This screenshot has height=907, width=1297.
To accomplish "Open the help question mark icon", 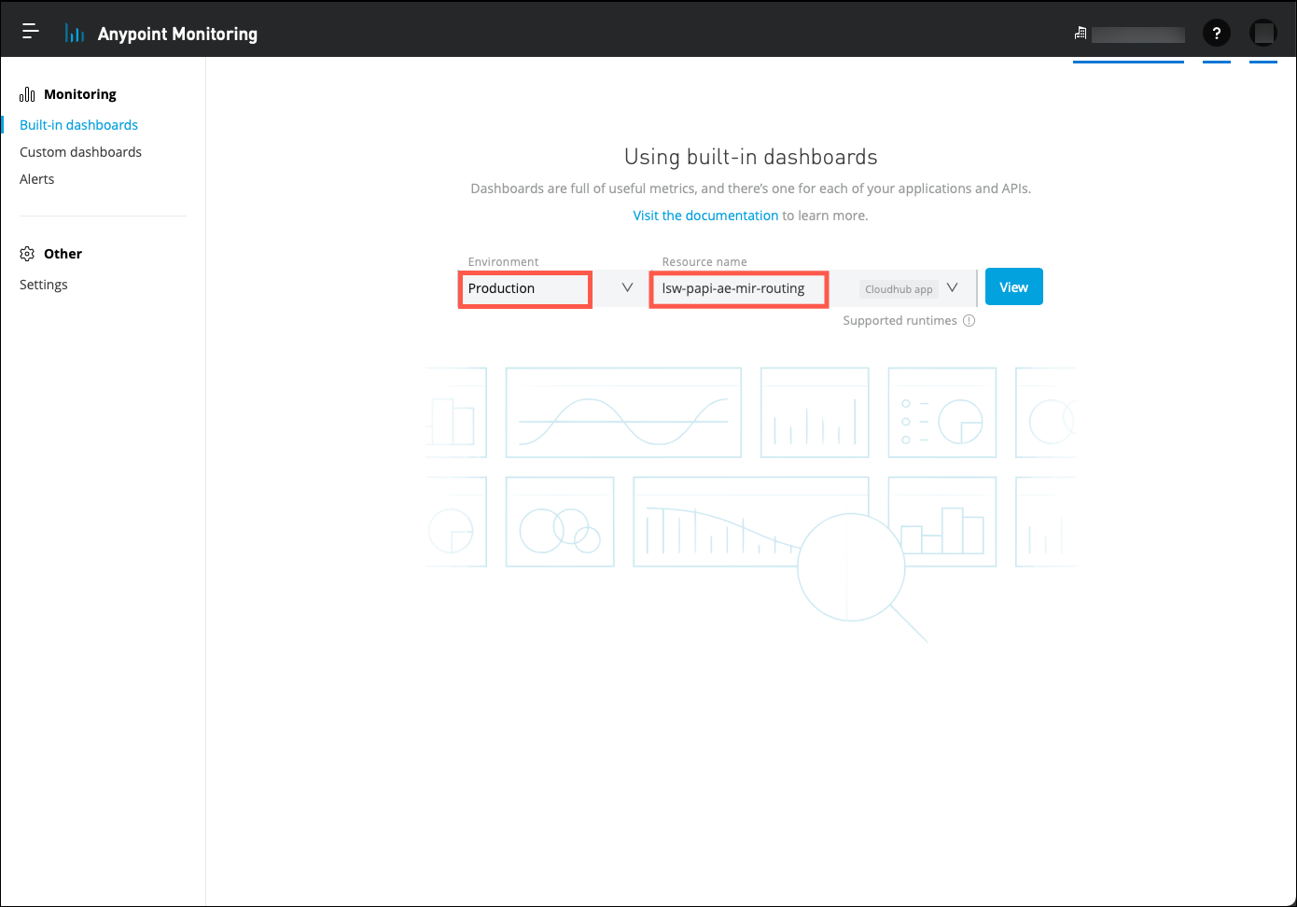I will pyautogui.click(x=1216, y=34).
